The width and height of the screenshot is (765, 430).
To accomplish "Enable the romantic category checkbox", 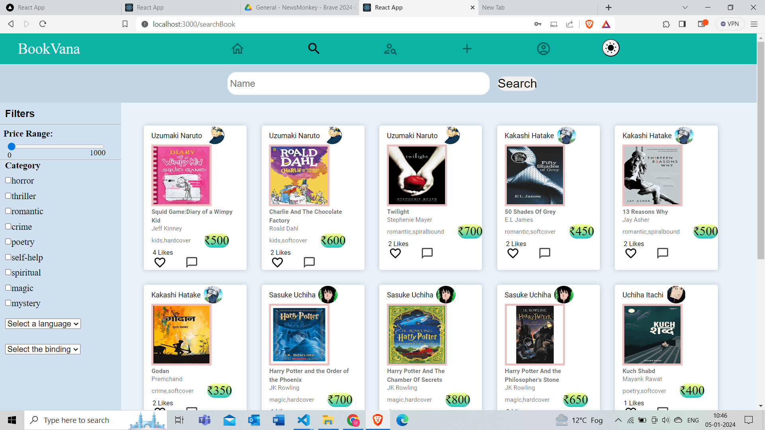I will [8, 211].
